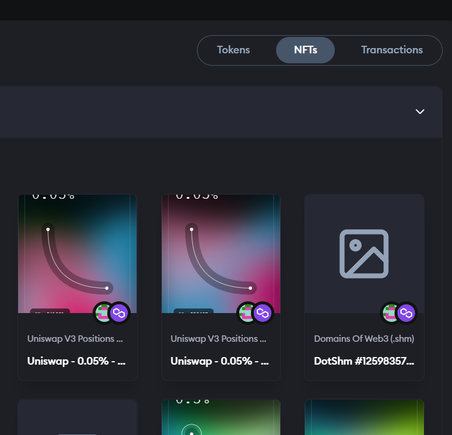The width and height of the screenshot is (452, 435).
Task: Click Domains Of Web3 (.shm) collection name
Action: 364,339
